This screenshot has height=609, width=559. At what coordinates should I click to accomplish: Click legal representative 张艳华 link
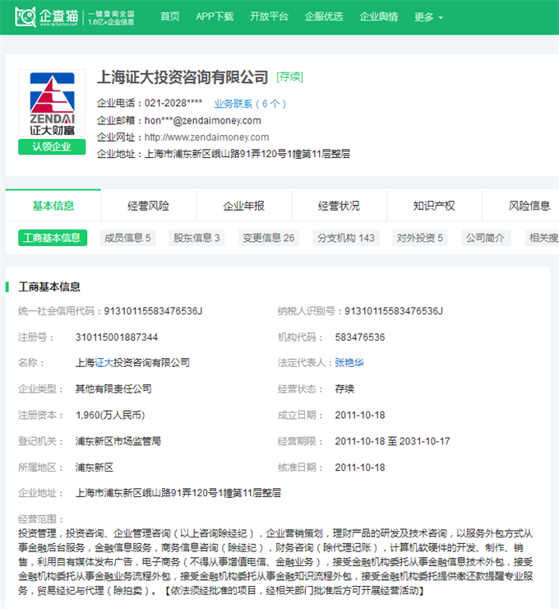tap(349, 363)
